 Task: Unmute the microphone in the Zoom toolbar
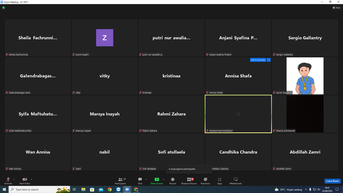(8, 181)
